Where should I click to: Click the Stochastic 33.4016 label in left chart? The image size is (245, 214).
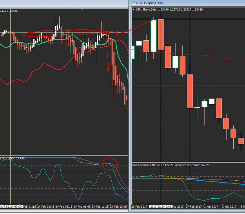click(14, 158)
